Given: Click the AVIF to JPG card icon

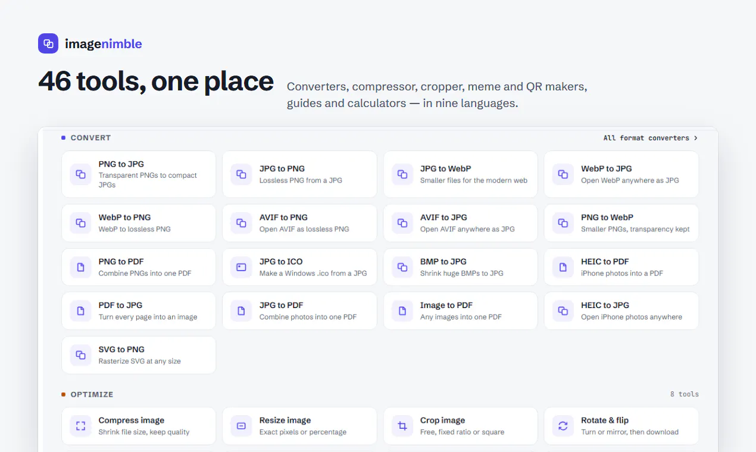Looking at the screenshot, I should click(402, 223).
